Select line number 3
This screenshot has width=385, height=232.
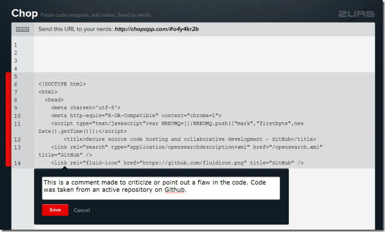[16, 61]
